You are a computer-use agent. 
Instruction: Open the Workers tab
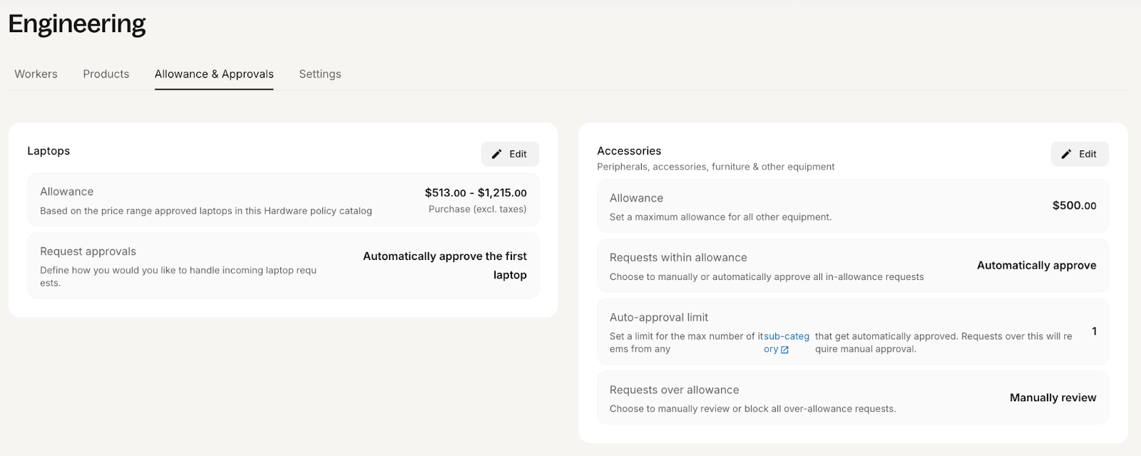click(36, 74)
